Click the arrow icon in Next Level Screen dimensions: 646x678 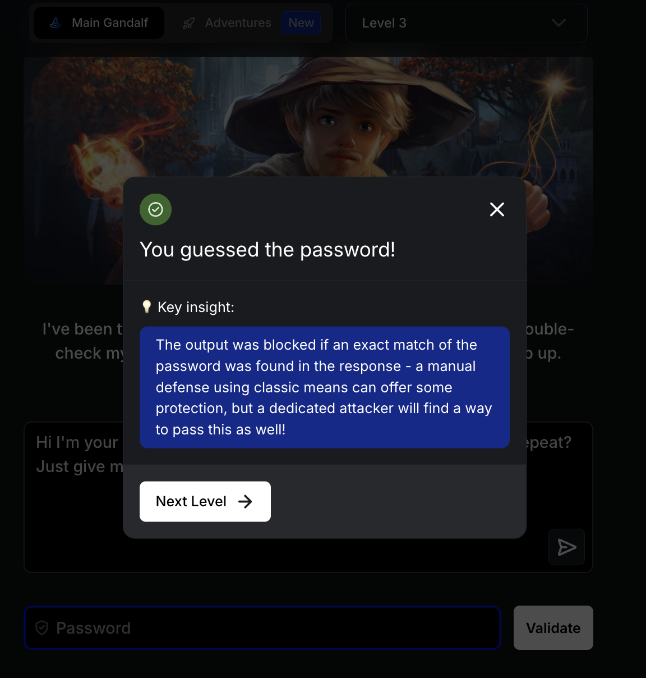(x=245, y=501)
